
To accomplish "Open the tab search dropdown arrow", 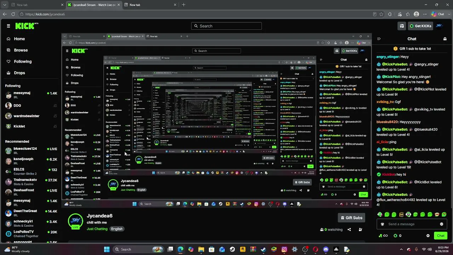I will [x=5, y=5].
